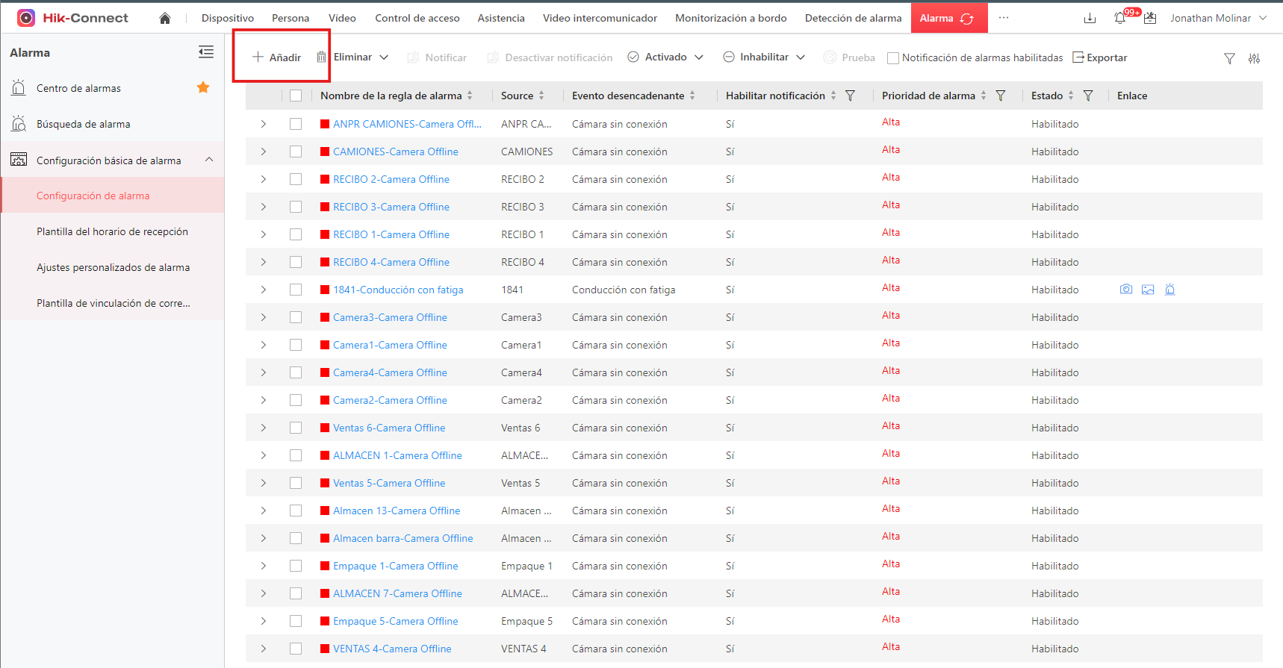The height and width of the screenshot is (668, 1283).
Task: Click alarm bell link icon in 1841 row
Action: (1170, 290)
